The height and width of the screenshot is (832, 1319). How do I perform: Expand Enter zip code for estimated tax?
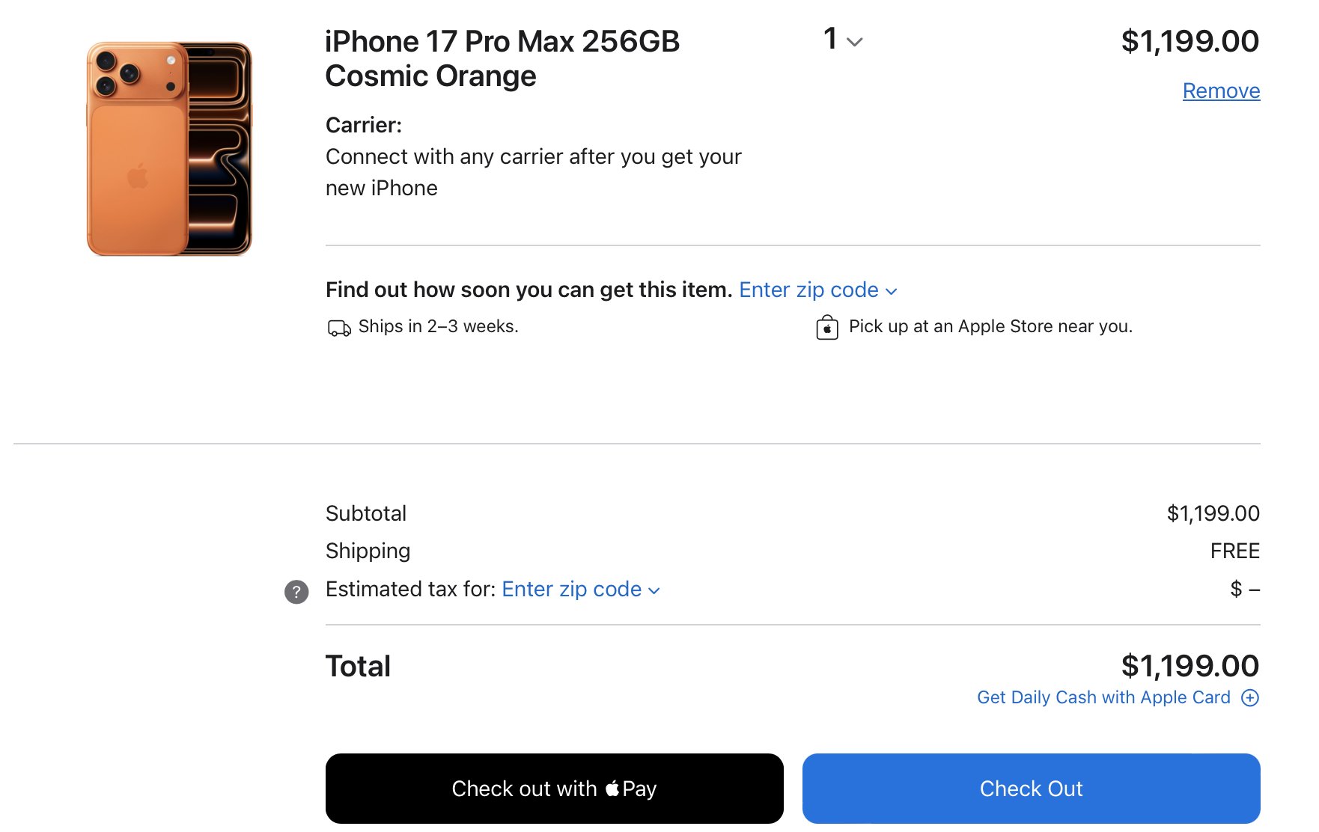point(572,590)
